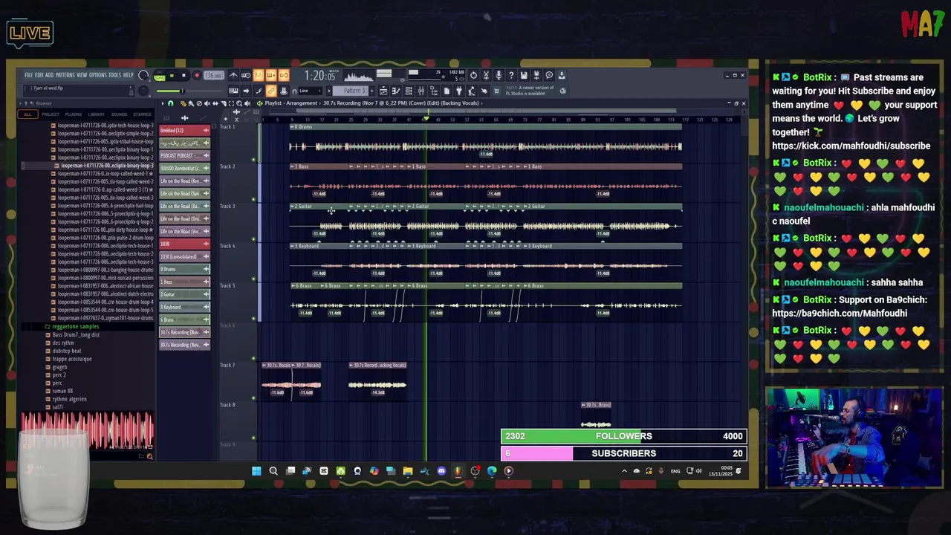This screenshot has width=951, height=535.
Task: Stop playback with the stop button
Action: (x=184, y=75)
